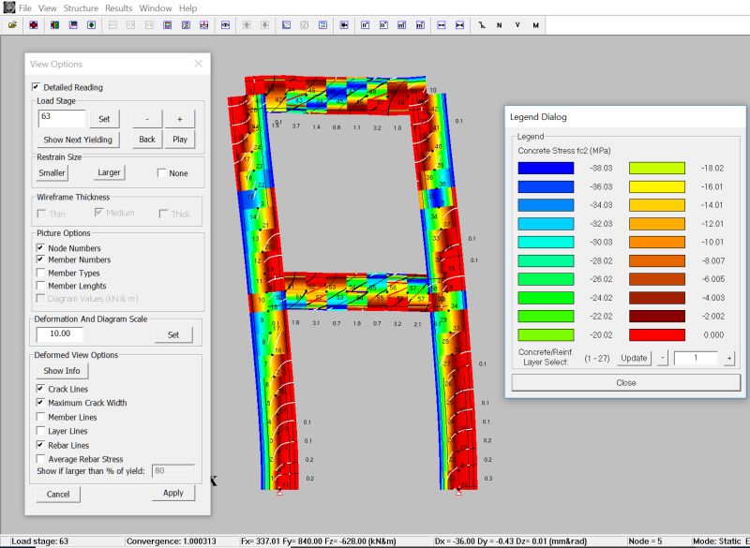Click the n+ node toolbar icon

[365, 25]
